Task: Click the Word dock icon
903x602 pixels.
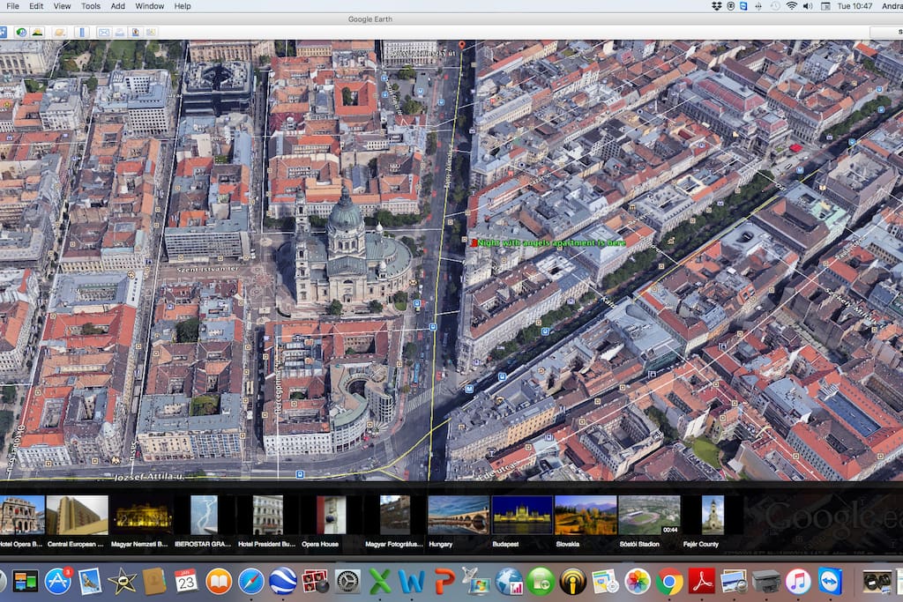Action: point(412,581)
